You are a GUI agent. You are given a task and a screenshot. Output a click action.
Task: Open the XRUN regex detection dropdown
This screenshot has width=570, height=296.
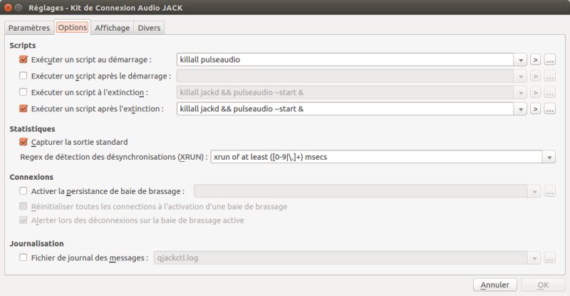coord(549,158)
